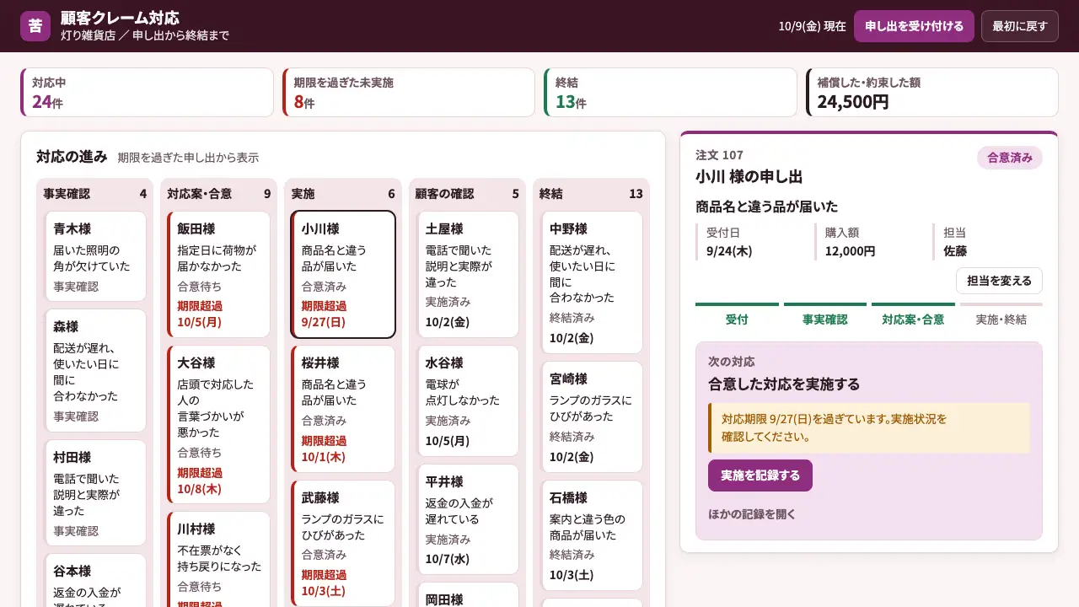Open 平井様's complaint card
This screenshot has height=607, width=1079.
(467, 519)
